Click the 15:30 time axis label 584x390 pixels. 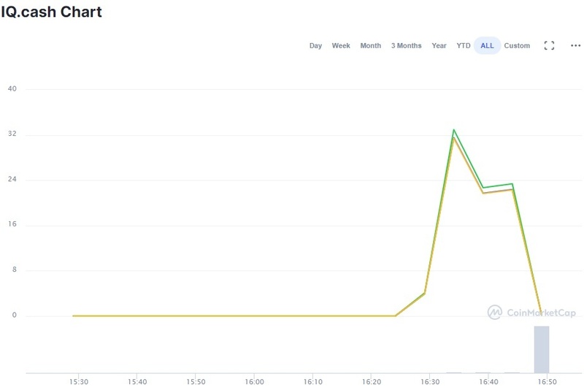coord(79,382)
